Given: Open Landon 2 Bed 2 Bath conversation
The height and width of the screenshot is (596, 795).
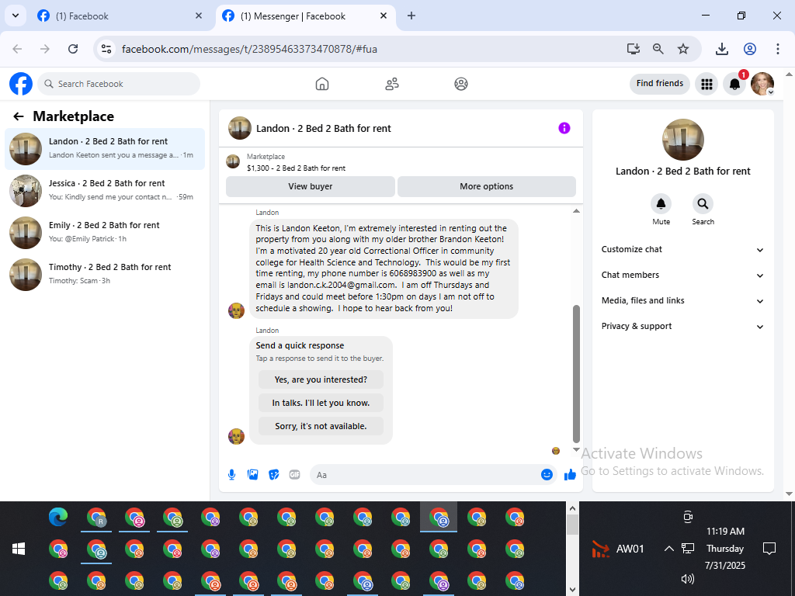Looking at the screenshot, I should coord(105,148).
